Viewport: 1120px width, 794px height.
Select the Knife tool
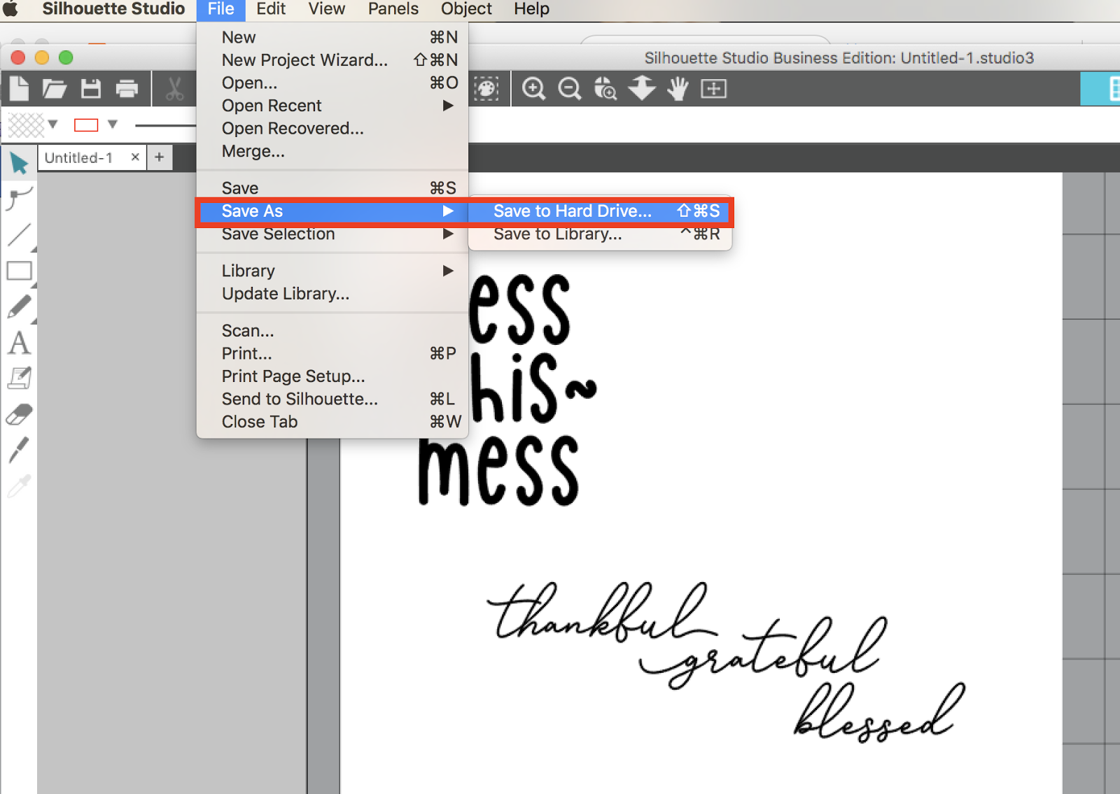pos(19,450)
